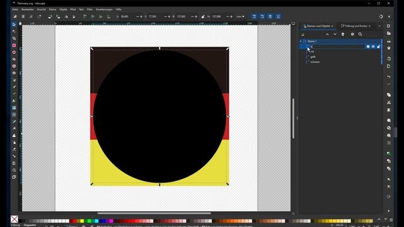Open file via the folder icon
The image size is (404, 227).
coord(389,33)
